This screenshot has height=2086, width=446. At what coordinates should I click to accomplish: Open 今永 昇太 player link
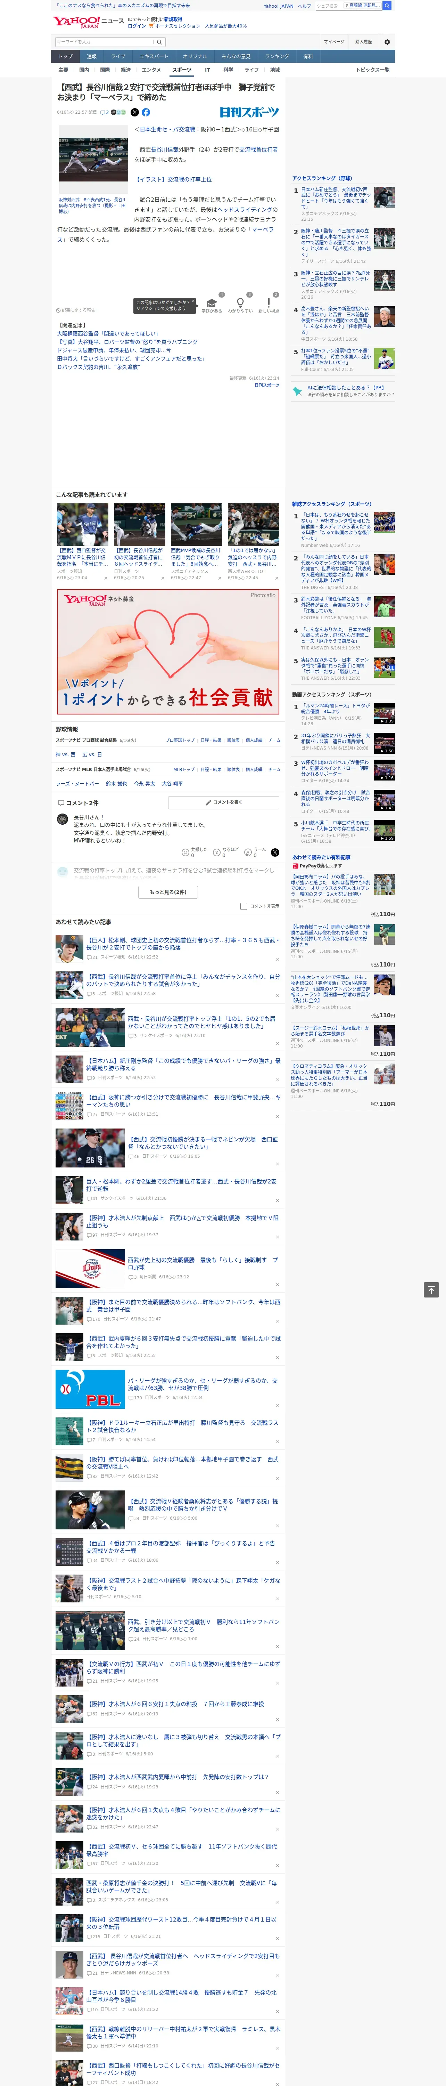coord(144,784)
